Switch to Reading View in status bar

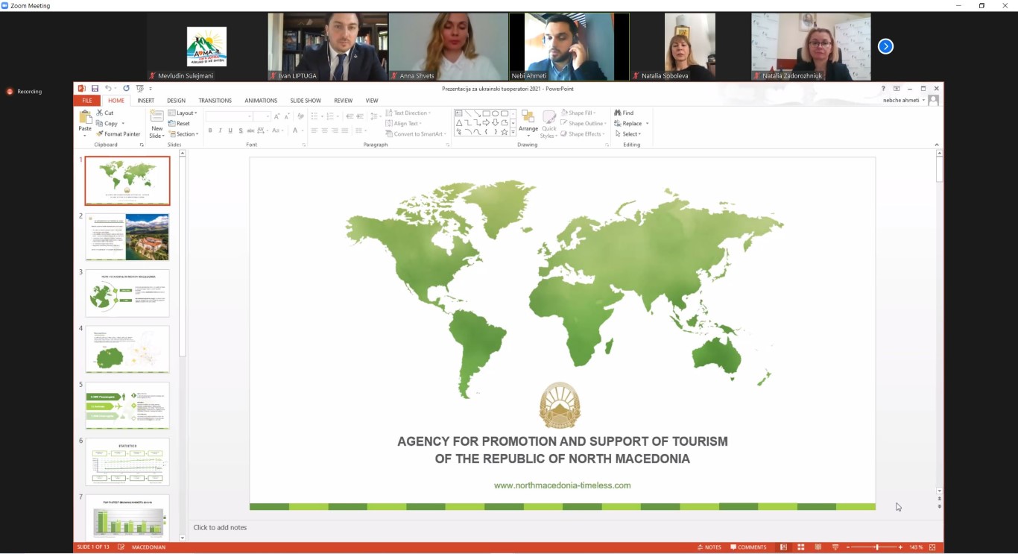point(818,547)
